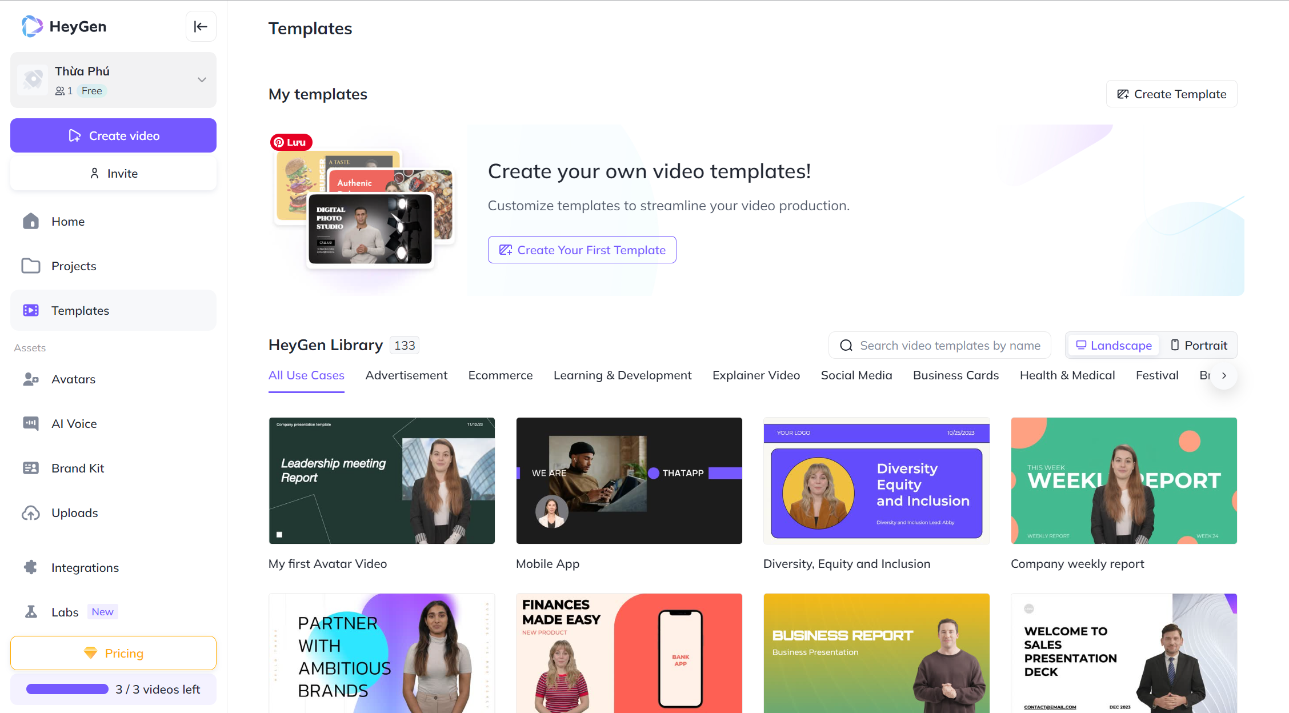Expand the sidebar collapse arrow

[x=200, y=26]
